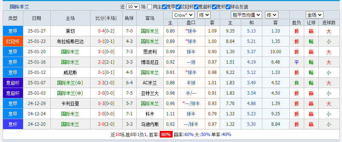
Task: Open the 3-1(0-0) score link
Action: tap(106, 52)
